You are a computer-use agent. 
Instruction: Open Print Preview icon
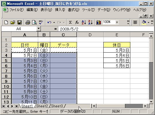point(34,22)
